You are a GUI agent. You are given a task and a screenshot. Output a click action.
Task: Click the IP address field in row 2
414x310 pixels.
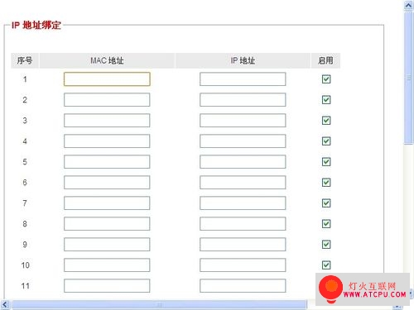tap(243, 100)
